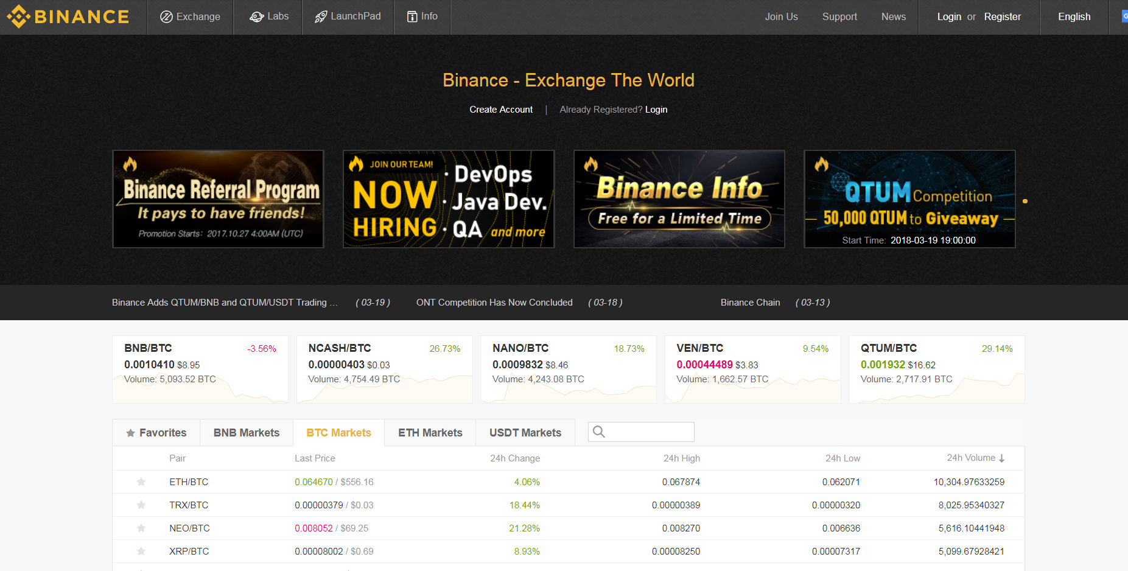Screen dimensions: 1128x571
Task: Open the QTUM Competition banner
Action: 909,199
